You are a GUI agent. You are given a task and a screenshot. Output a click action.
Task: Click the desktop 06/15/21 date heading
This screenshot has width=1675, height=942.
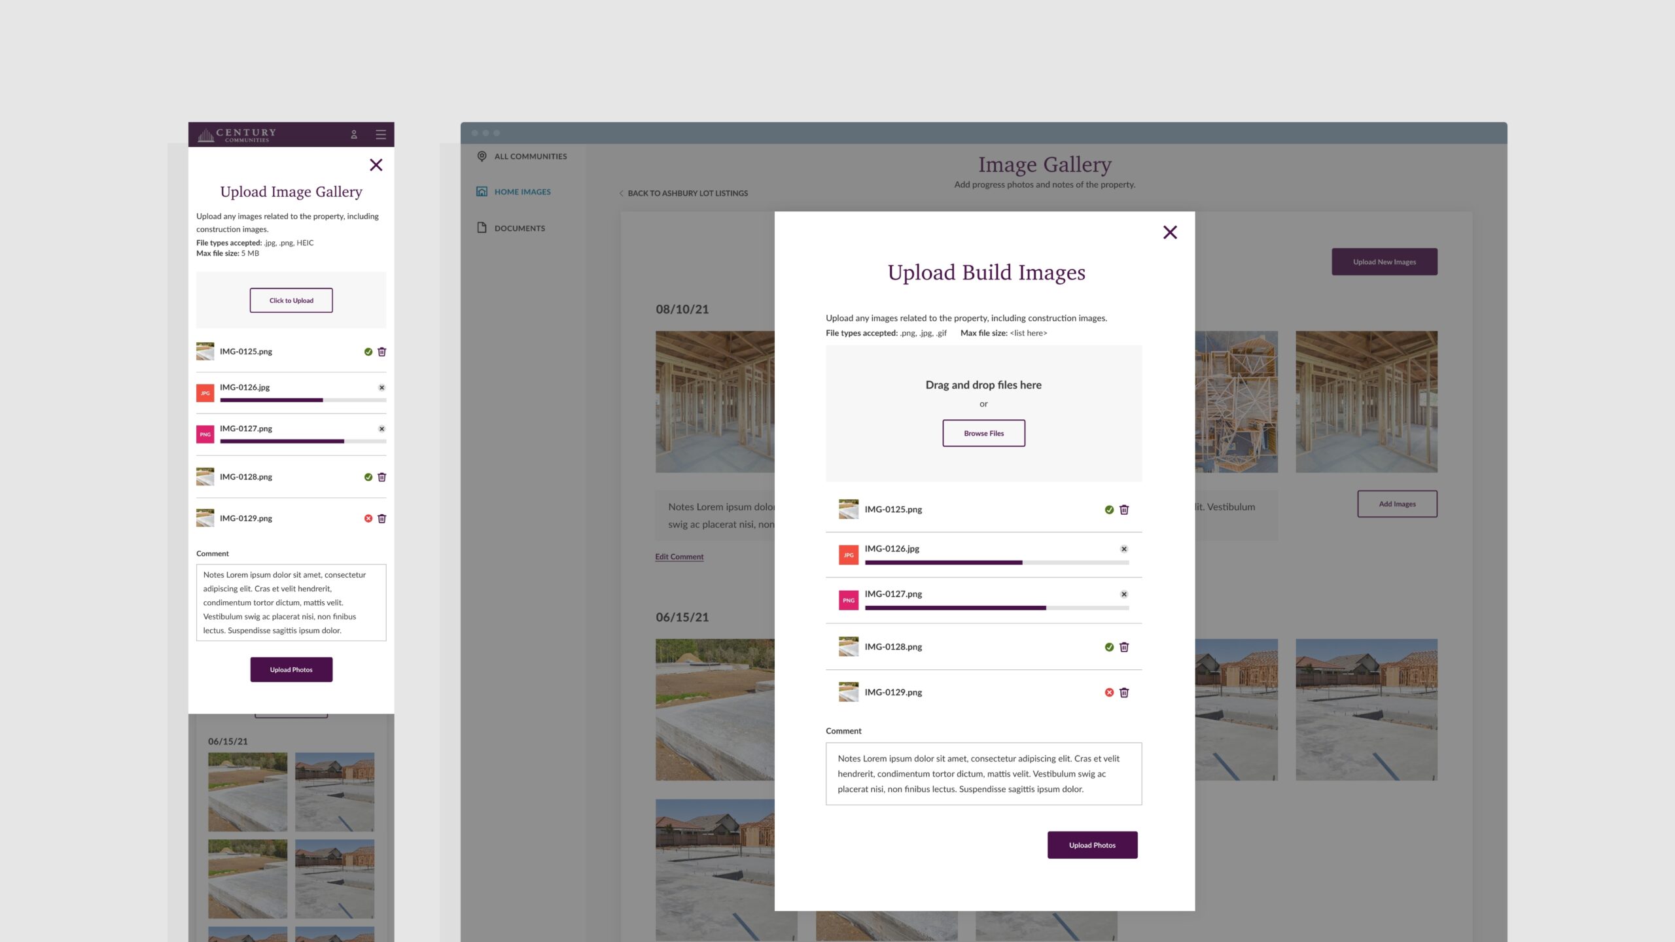coord(682,618)
